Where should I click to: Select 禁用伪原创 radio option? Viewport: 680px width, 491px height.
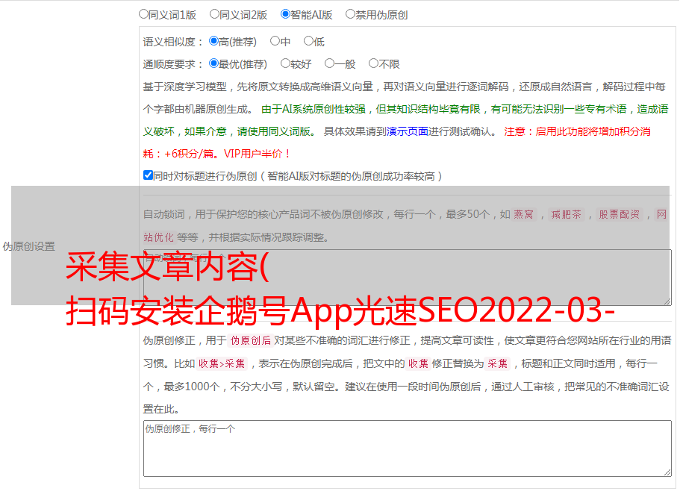(350, 14)
